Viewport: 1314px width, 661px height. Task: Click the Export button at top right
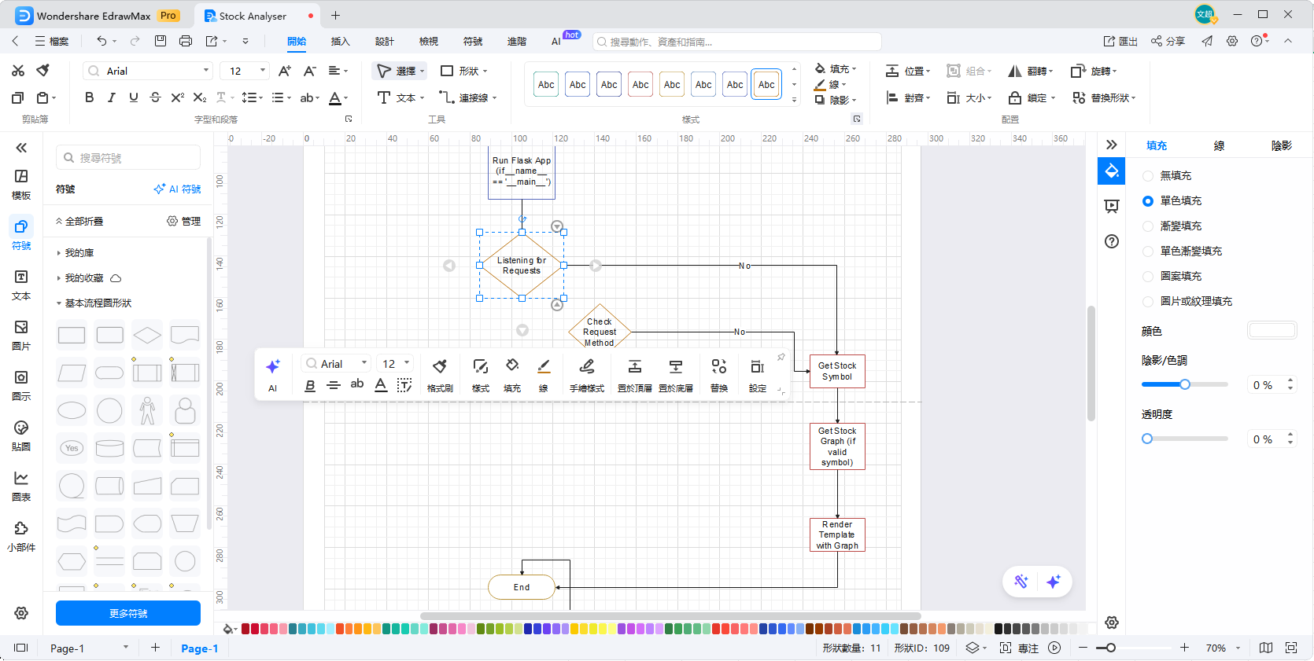1120,42
